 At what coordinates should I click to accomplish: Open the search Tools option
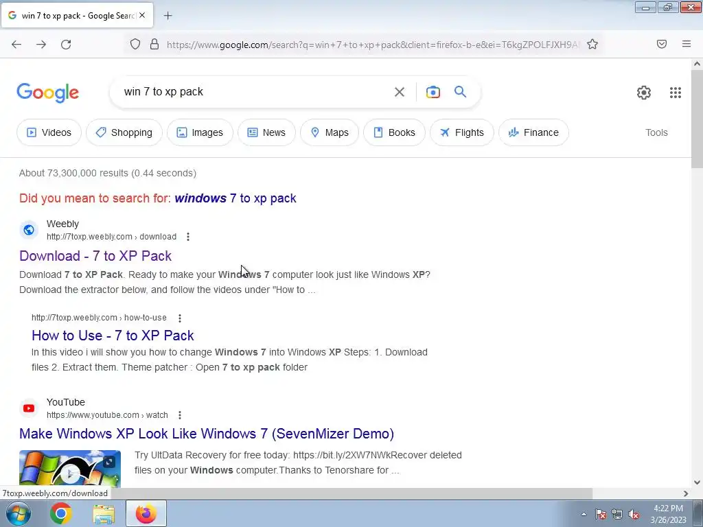(x=656, y=132)
